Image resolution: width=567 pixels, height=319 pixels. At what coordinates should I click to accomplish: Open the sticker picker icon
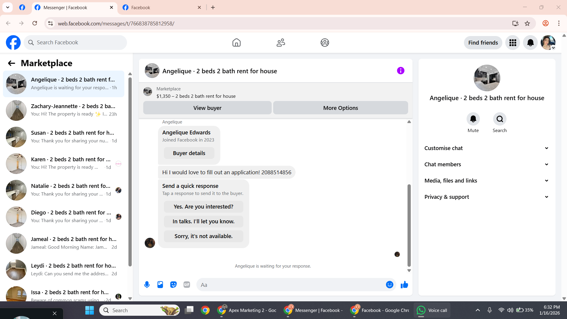click(173, 285)
